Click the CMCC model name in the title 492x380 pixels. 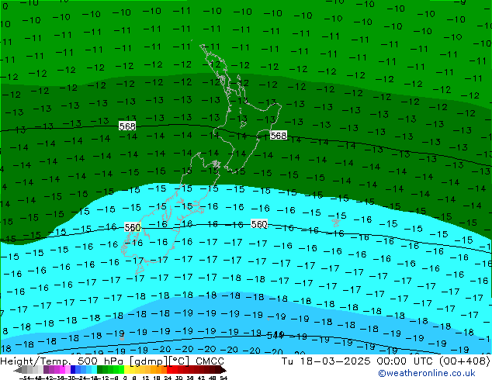[x=210, y=361]
